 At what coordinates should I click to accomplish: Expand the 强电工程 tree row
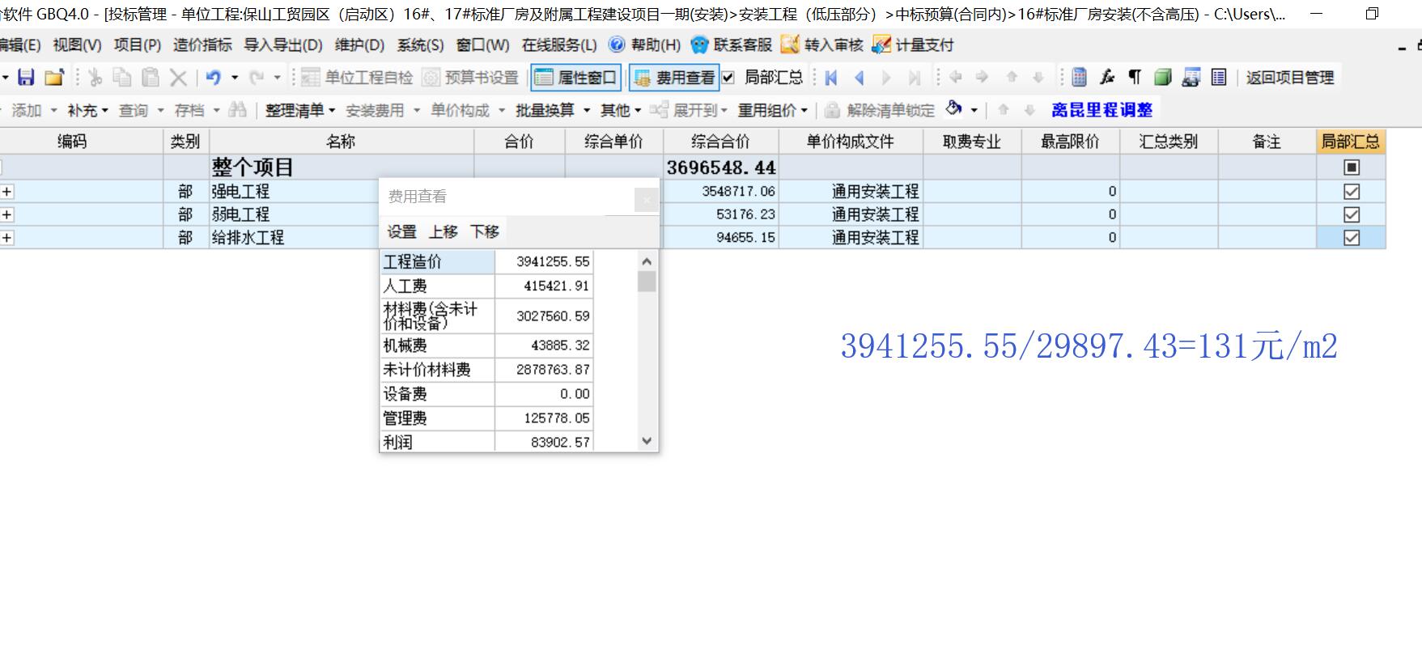pyautogui.click(x=6, y=192)
